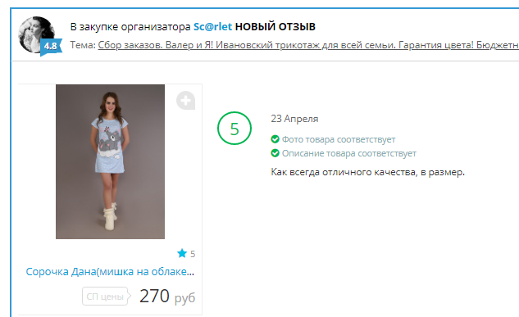Image resolution: width=519 pixels, height=317 pixels.
Task: Click the Описание товара соответствует text
Action: tap(349, 153)
